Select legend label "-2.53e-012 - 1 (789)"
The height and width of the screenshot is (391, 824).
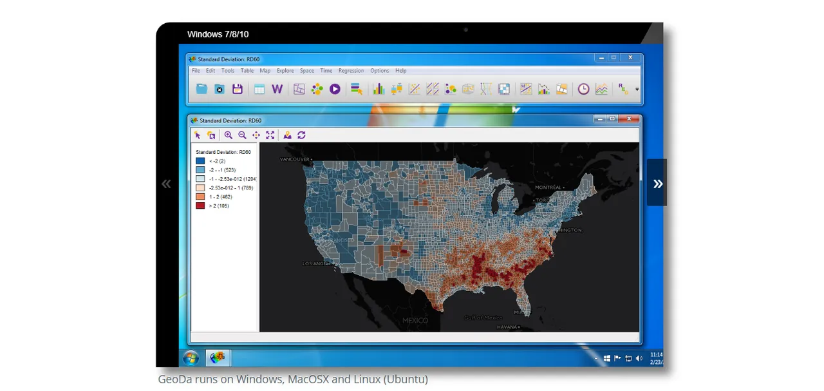pyautogui.click(x=231, y=188)
